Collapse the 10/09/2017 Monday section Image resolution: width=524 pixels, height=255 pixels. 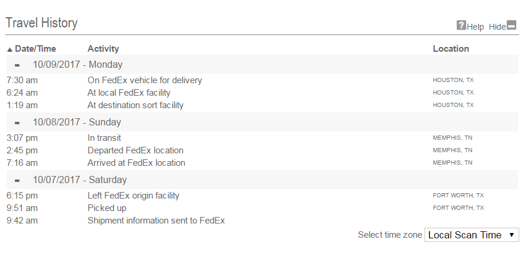(17, 65)
